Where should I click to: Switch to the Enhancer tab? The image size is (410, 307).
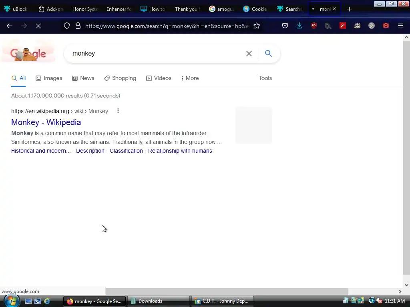tap(119, 9)
